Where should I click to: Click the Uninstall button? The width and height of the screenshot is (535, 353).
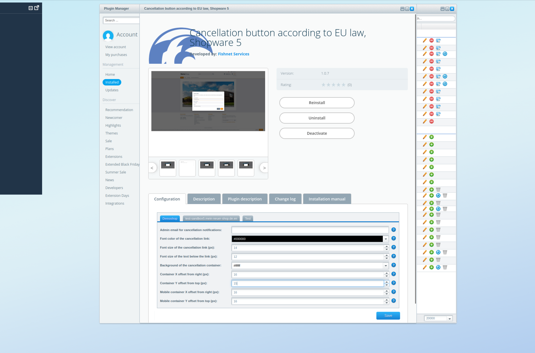(x=317, y=118)
